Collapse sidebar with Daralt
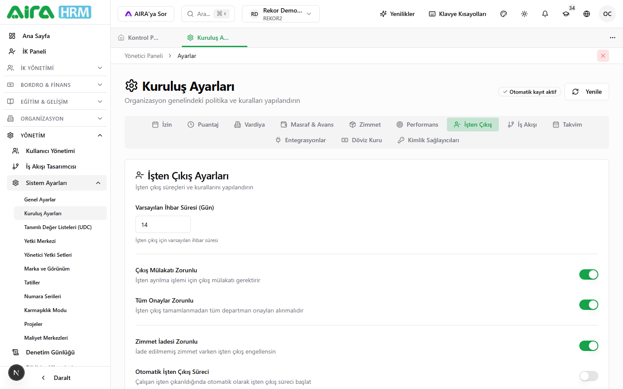This screenshot has width=623, height=389. 56,378
